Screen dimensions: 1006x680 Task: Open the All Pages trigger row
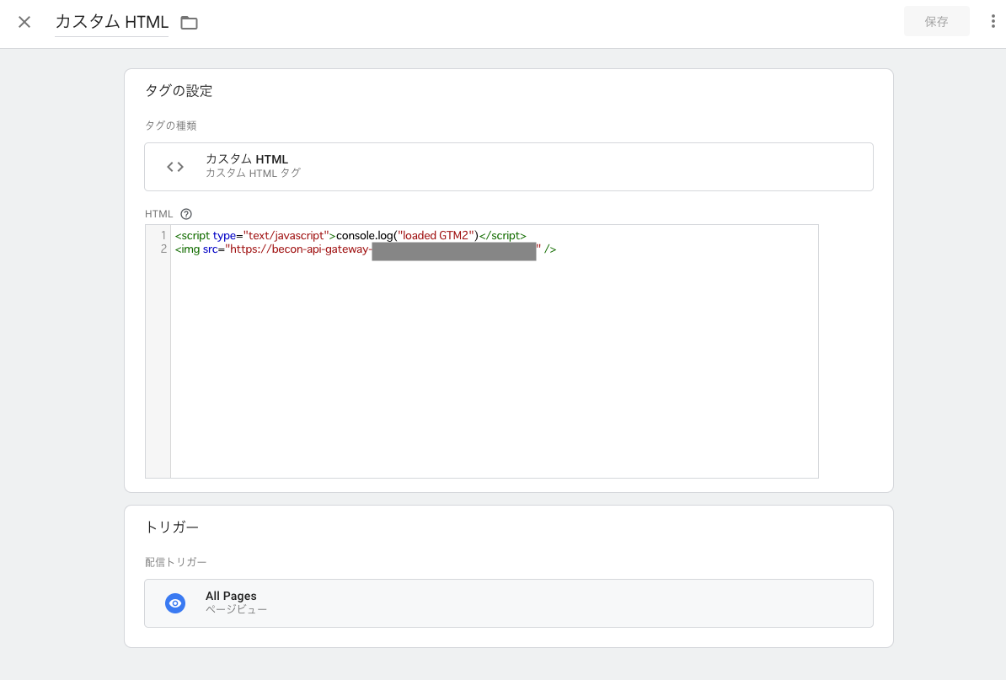point(509,603)
